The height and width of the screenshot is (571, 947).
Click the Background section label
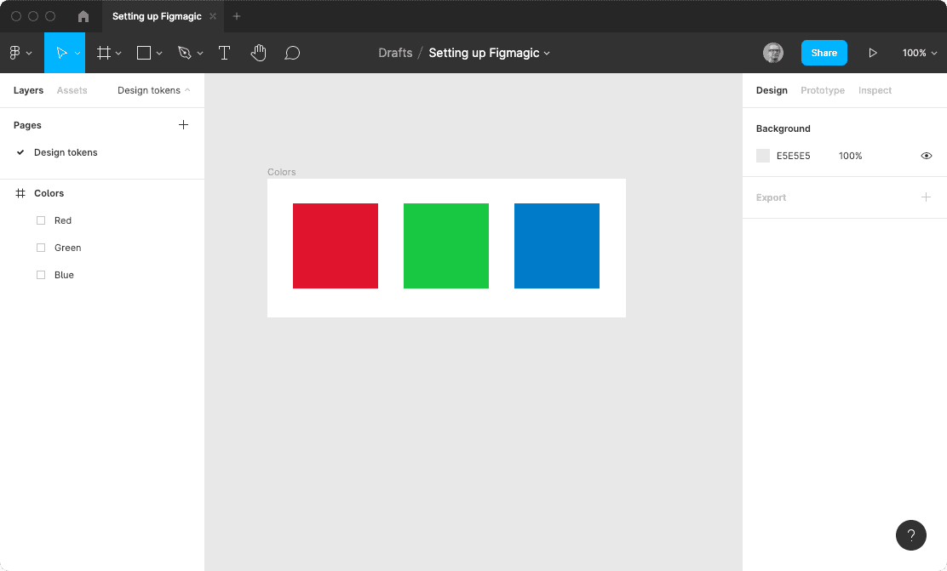(x=783, y=128)
